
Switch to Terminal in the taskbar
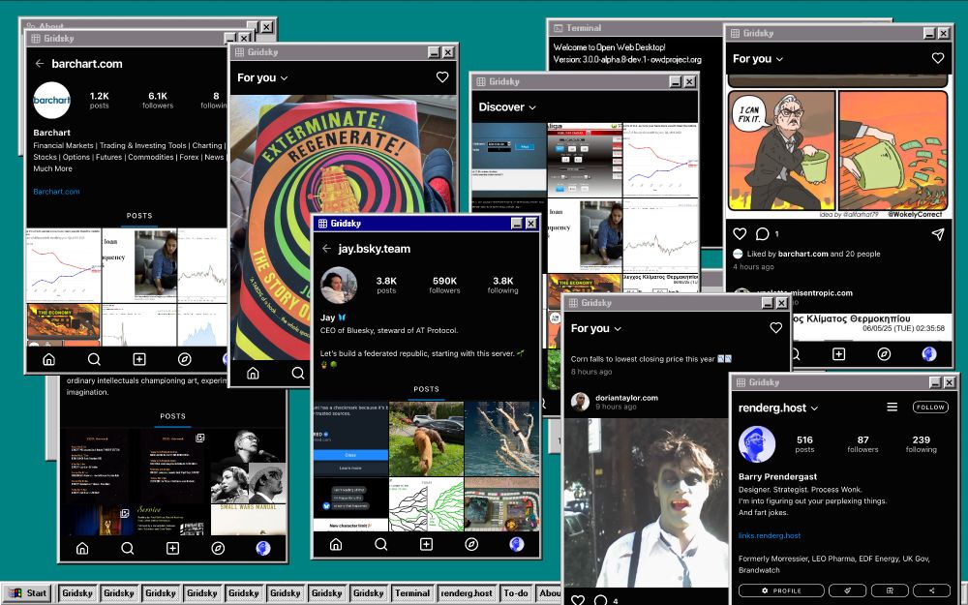(411, 593)
